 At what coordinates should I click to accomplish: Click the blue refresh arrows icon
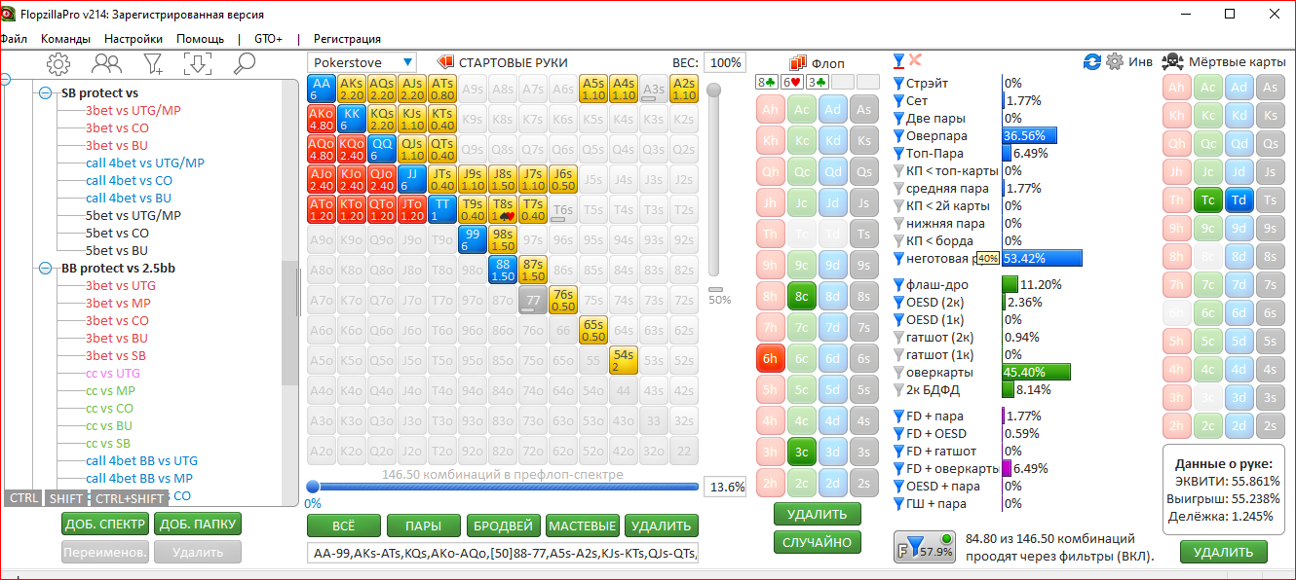click(x=1092, y=62)
